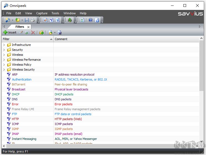
Task: Click the Import filters folder icon
Action: pos(50,32)
